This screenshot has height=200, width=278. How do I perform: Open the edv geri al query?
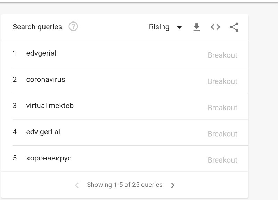[43, 132]
